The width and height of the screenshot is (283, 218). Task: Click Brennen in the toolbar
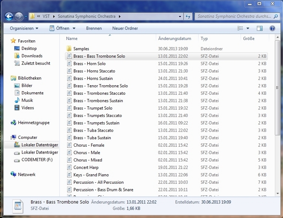(x=94, y=28)
